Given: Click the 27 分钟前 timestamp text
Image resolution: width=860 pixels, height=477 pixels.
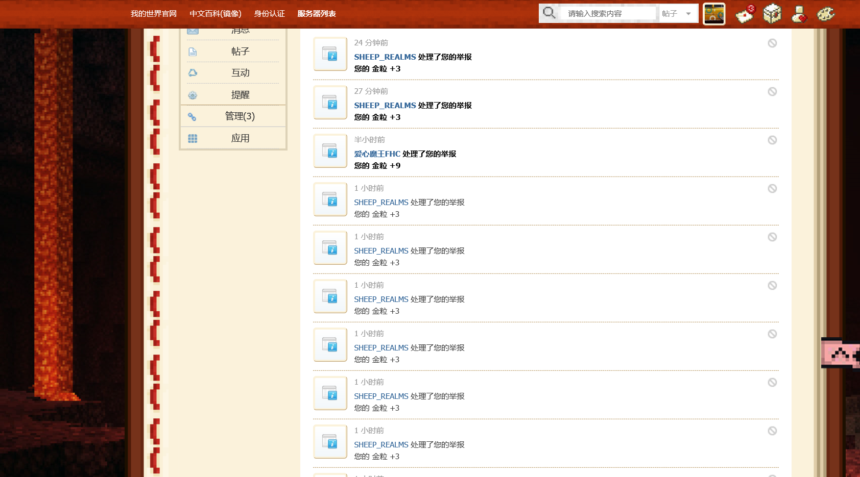Looking at the screenshot, I should point(371,91).
